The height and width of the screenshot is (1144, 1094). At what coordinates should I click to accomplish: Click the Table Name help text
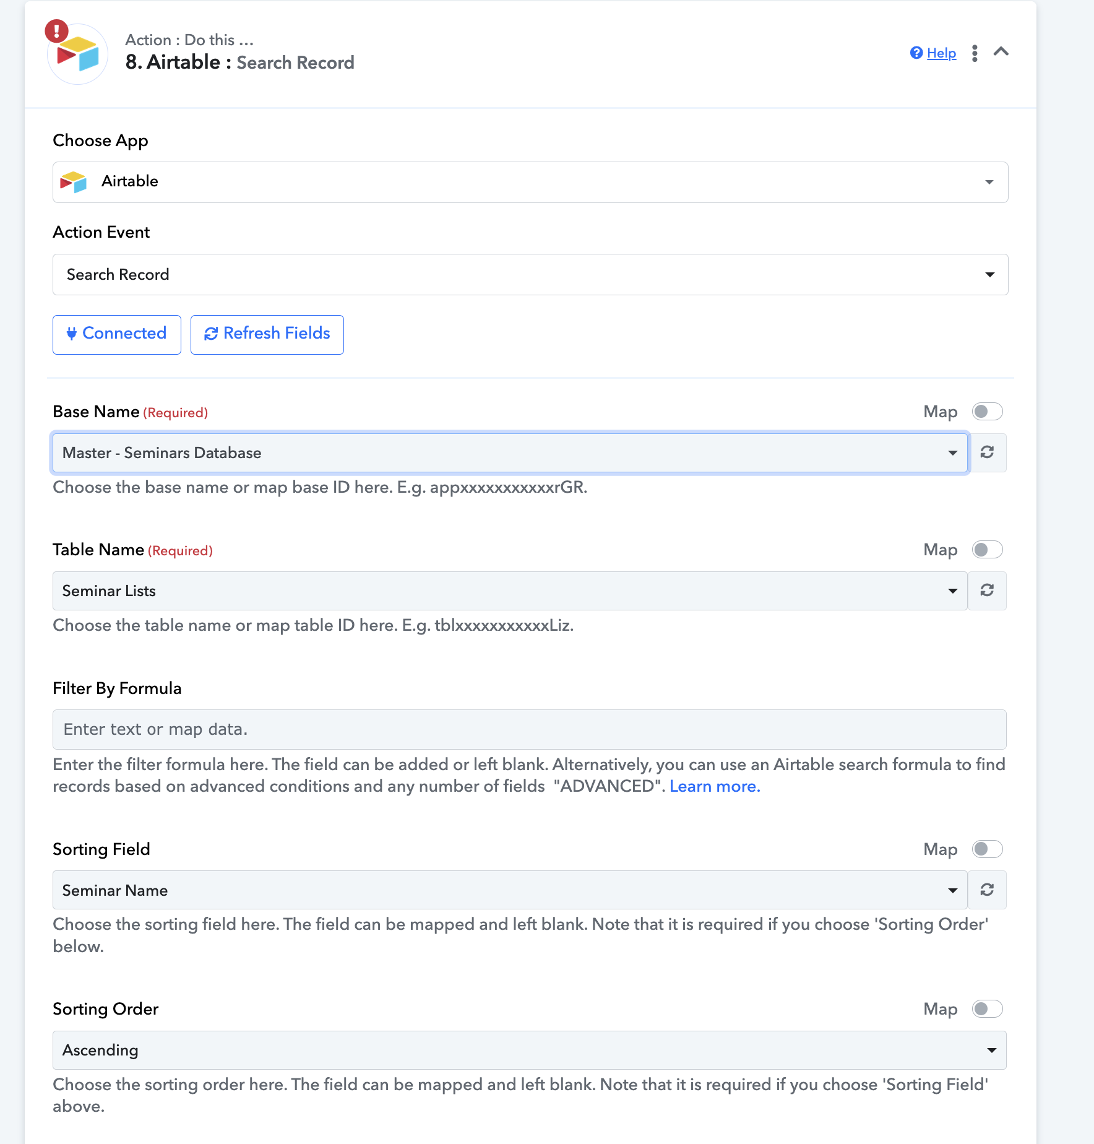pyautogui.click(x=313, y=625)
